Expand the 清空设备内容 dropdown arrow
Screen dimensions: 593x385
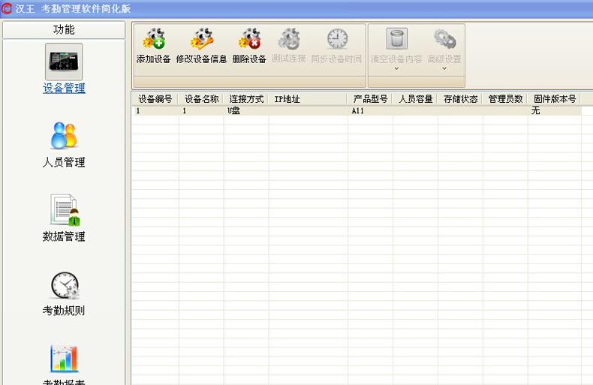tap(396, 69)
